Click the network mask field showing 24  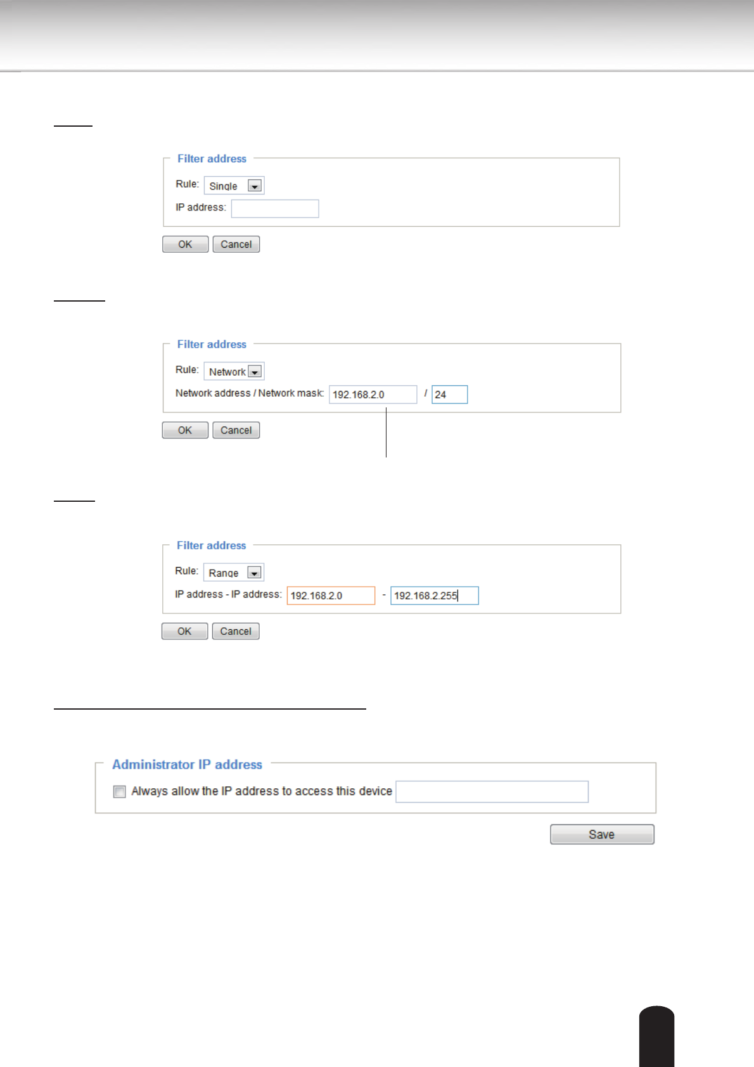(x=449, y=394)
